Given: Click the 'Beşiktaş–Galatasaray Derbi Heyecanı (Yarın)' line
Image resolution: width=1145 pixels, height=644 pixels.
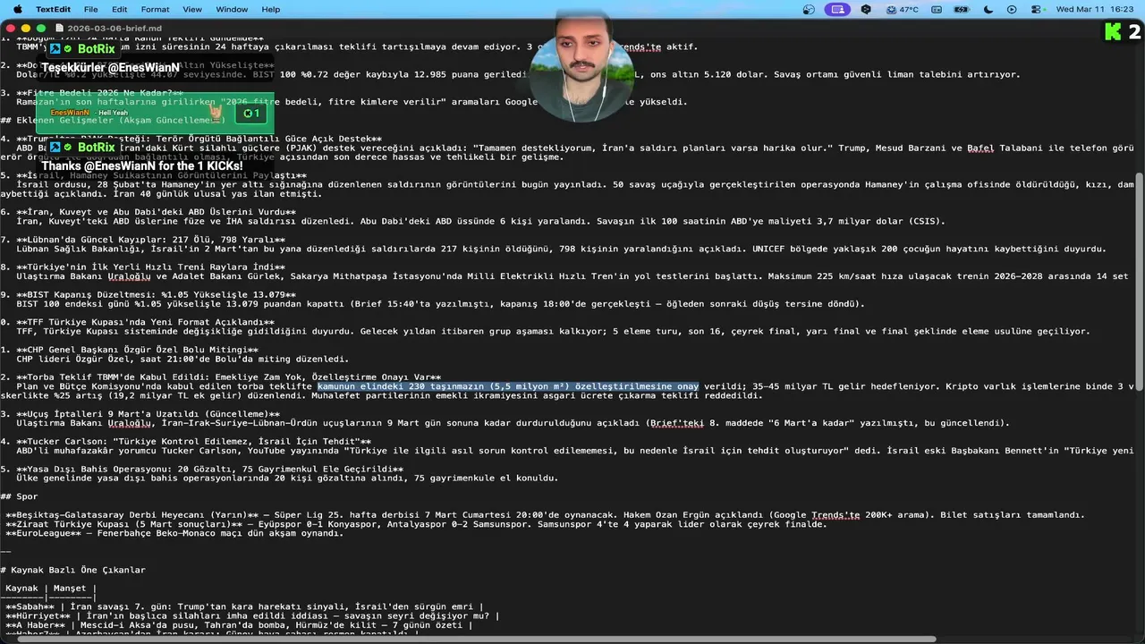Looking at the screenshot, I should (x=545, y=515).
